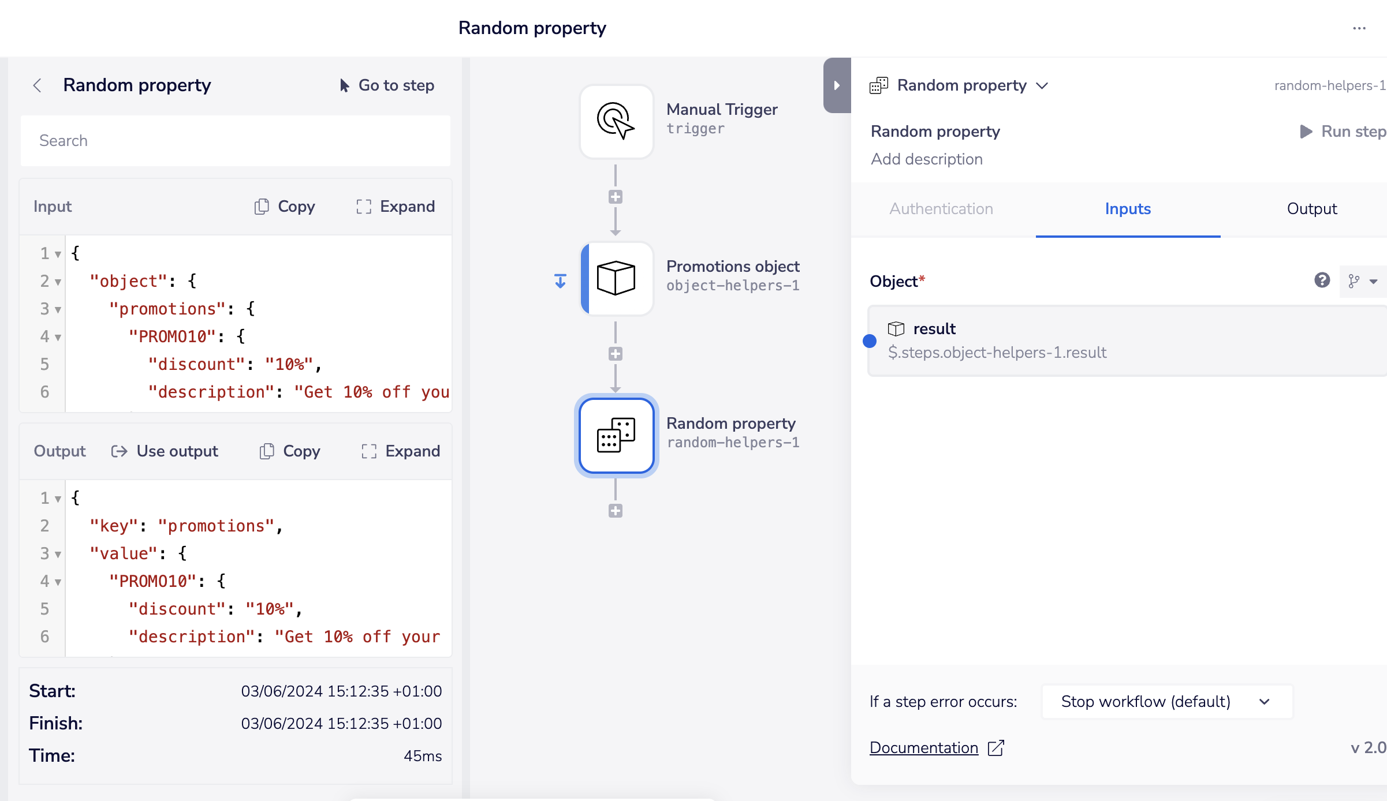Image resolution: width=1387 pixels, height=801 pixels.
Task: Select the Promotions object cube node
Action: pyautogui.click(x=616, y=279)
